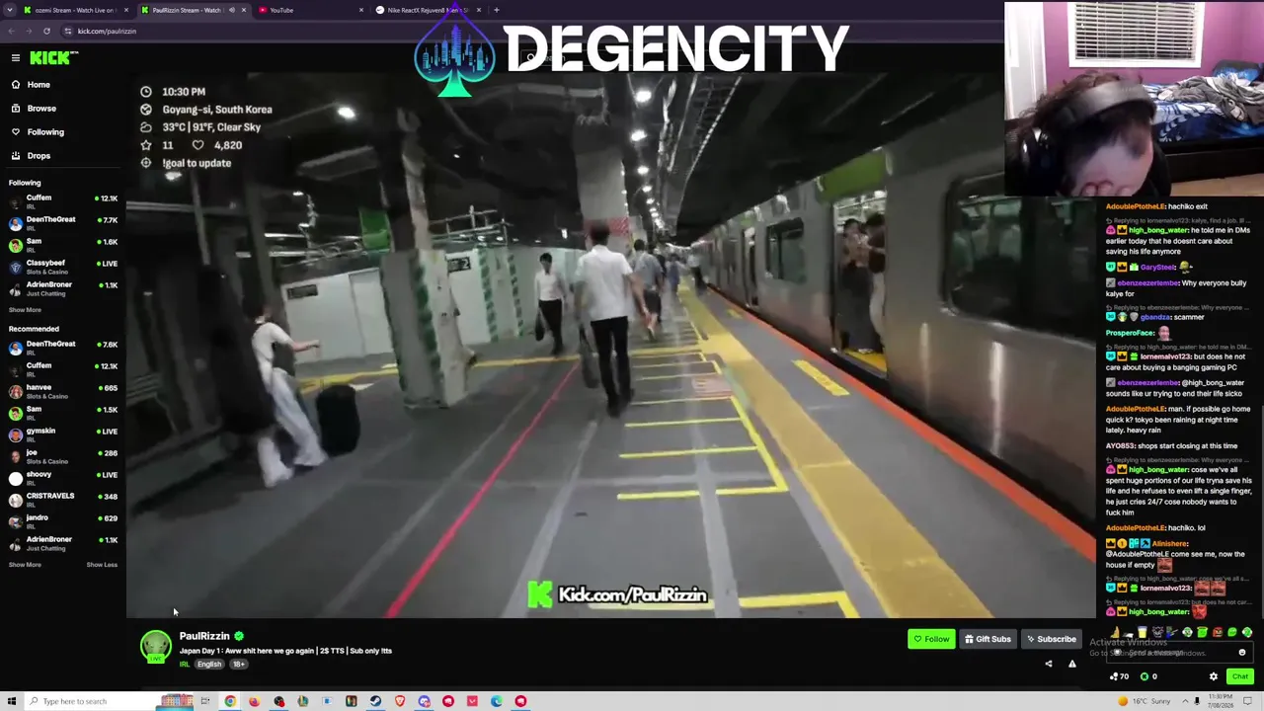This screenshot has width=1264, height=711.
Task: Follow the PaulRizzin channel
Action: coord(931,639)
